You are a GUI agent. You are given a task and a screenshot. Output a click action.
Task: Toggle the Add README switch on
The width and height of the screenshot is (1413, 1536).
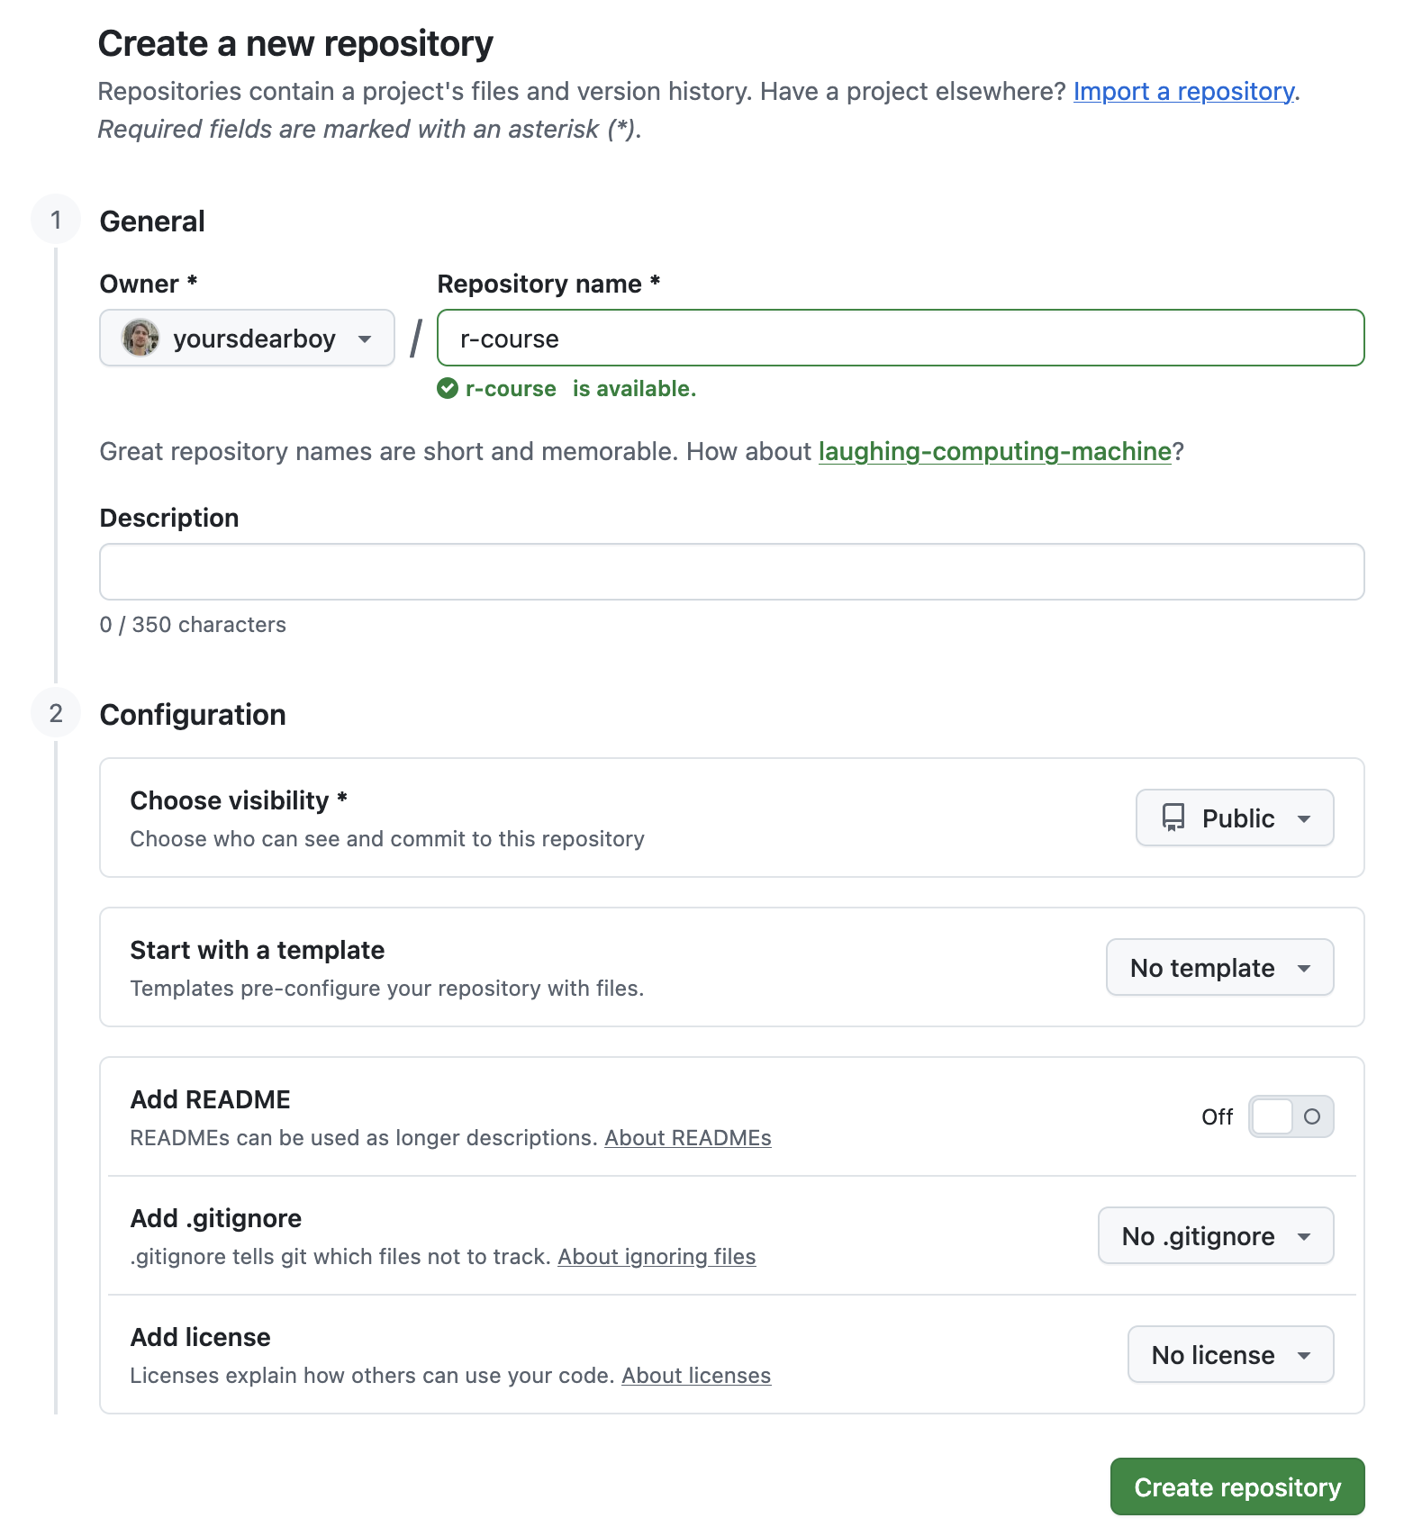pos(1291,1116)
